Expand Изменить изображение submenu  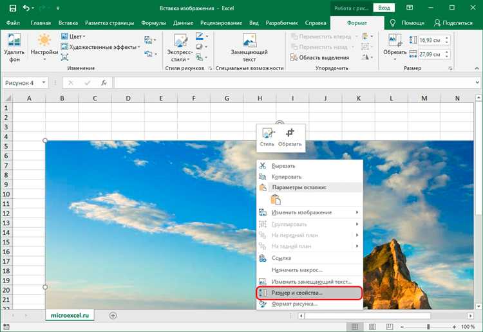click(x=309, y=212)
